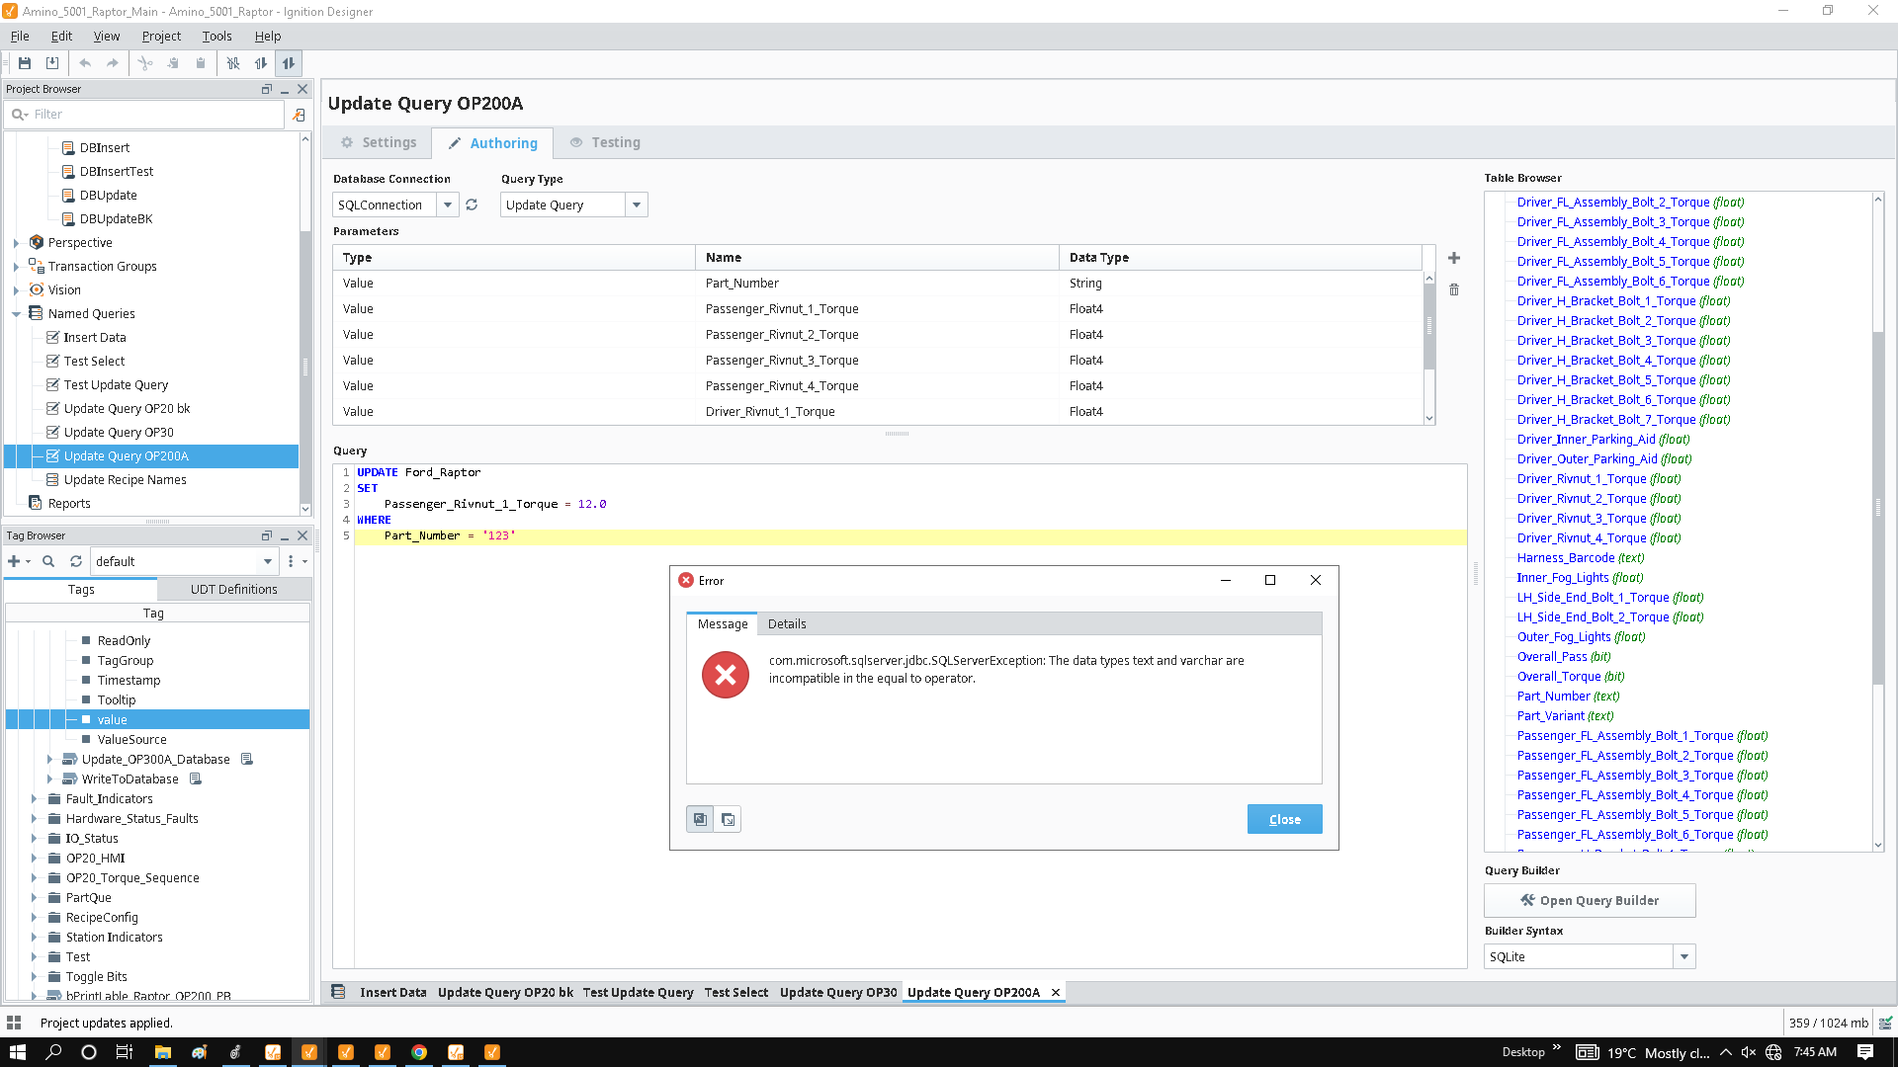Open the Details tab in Error dialog
Viewport: 1898px width, 1067px height.
tap(787, 624)
